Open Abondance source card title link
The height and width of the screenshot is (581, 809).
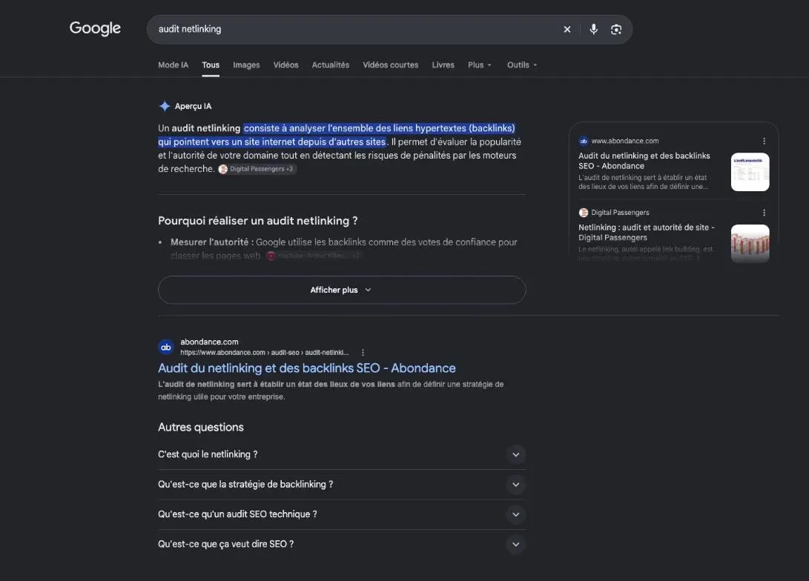pos(644,161)
